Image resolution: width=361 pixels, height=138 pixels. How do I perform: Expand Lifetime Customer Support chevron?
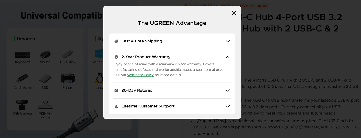coord(228,106)
